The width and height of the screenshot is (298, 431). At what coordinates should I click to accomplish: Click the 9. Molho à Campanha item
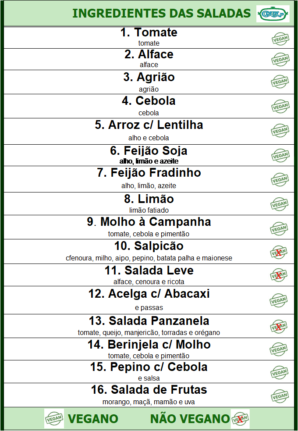[149, 222]
